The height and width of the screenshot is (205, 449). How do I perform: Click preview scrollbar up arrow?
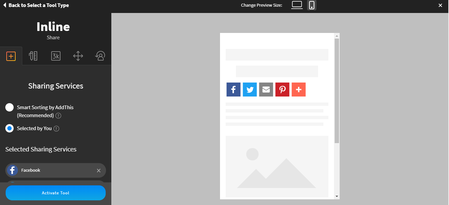[337, 36]
